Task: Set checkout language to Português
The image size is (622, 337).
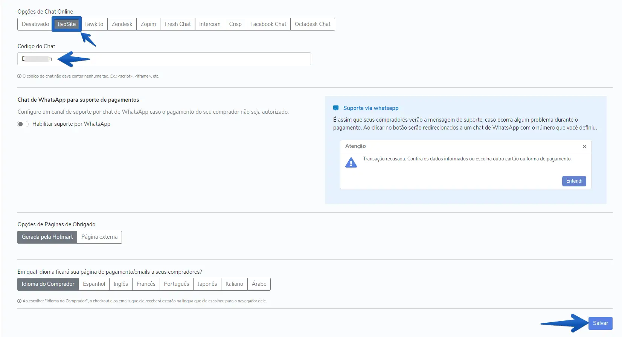Action: coord(176,284)
